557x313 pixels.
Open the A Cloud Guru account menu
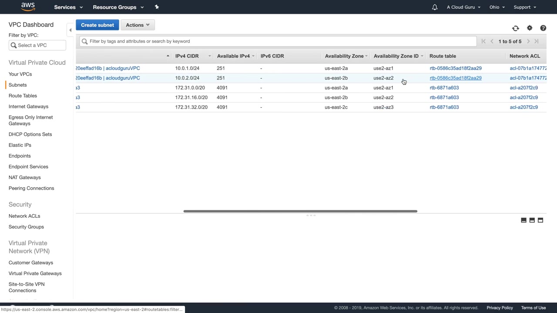464,7
